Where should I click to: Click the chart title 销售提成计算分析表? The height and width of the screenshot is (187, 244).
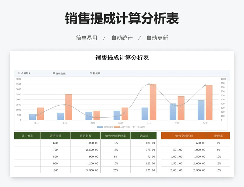coord(122,57)
